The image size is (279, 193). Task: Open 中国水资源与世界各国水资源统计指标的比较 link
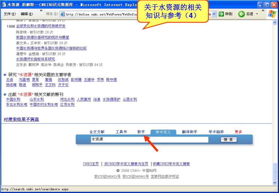pyautogui.click(x=52, y=48)
